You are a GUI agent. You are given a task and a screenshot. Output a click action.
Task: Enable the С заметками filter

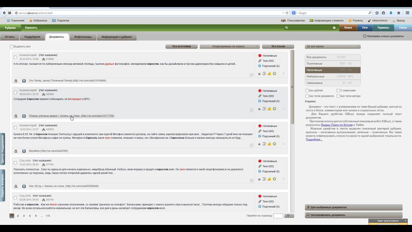[x=338, y=91]
